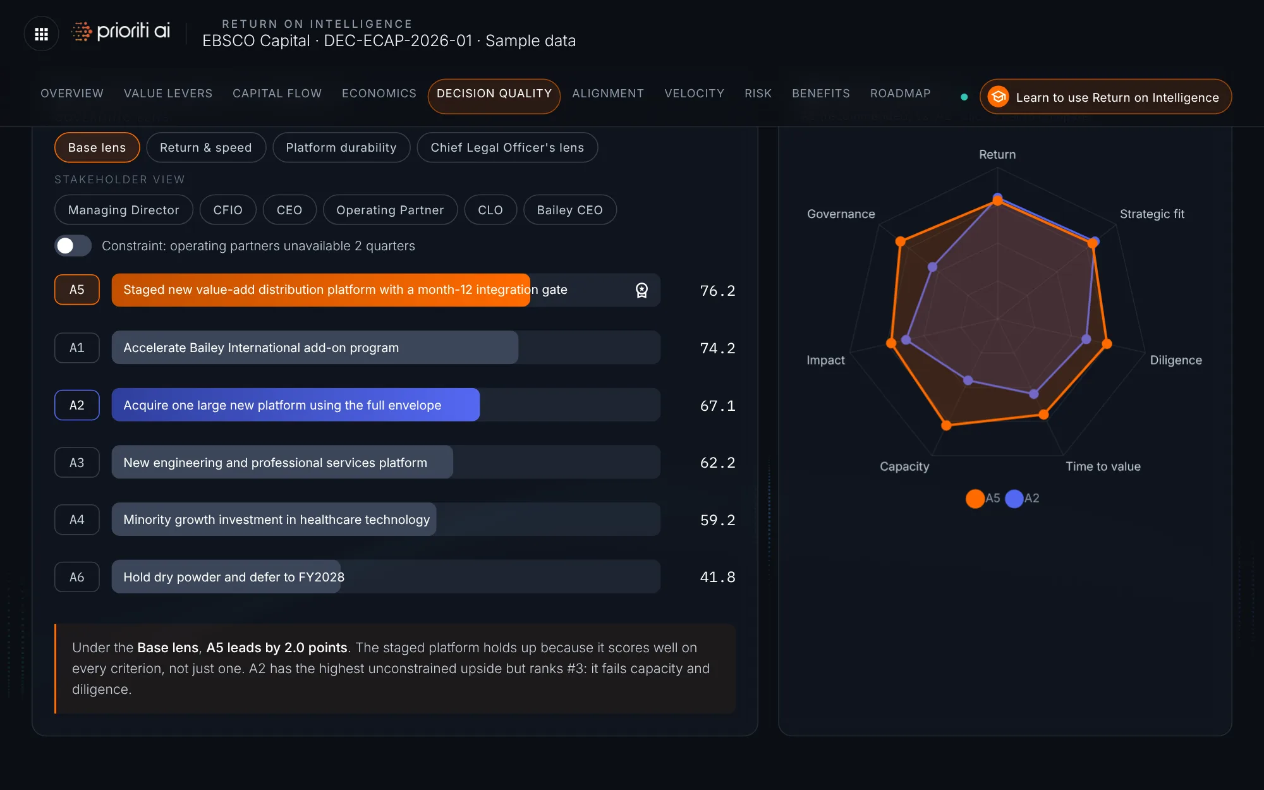Click the blue A2 legend swatch
Image resolution: width=1264 pixels, height=790 pixels.
click(1014, 499)
